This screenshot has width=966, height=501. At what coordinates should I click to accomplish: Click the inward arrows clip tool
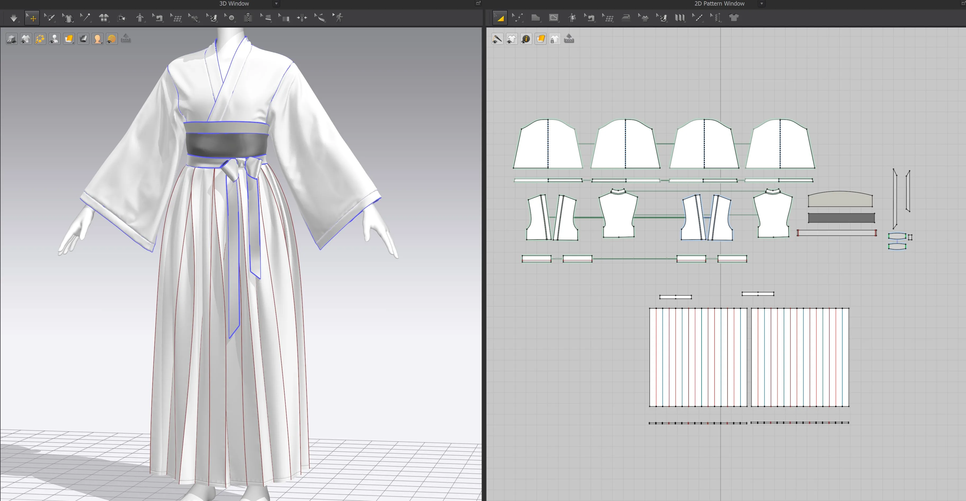pos(302,18)
